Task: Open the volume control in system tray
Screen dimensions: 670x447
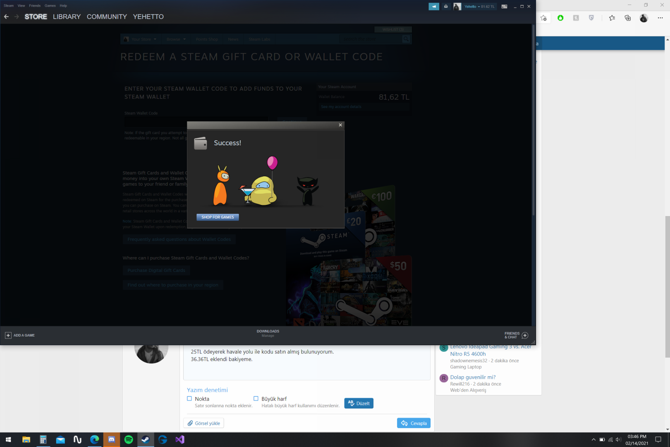Action: (619, 440)
